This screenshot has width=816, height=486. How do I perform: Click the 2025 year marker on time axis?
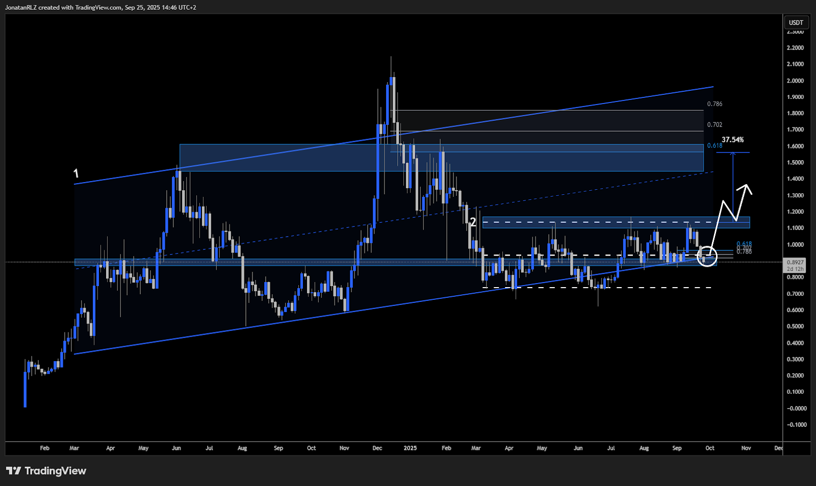pyautogui.click(x=410, y=448)
